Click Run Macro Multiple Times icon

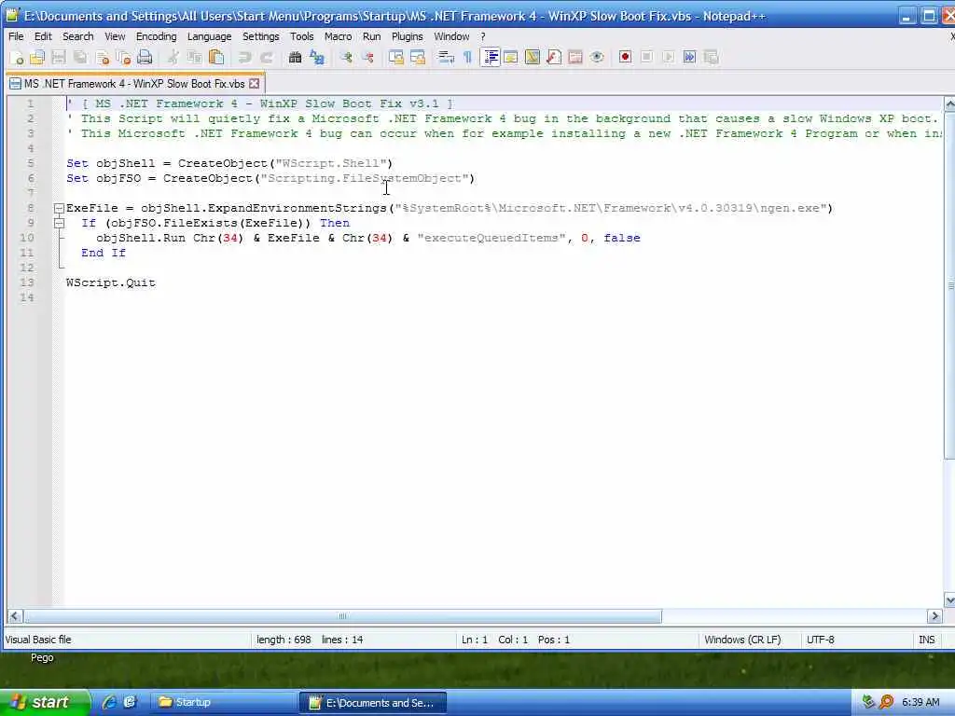click(689, 57)
